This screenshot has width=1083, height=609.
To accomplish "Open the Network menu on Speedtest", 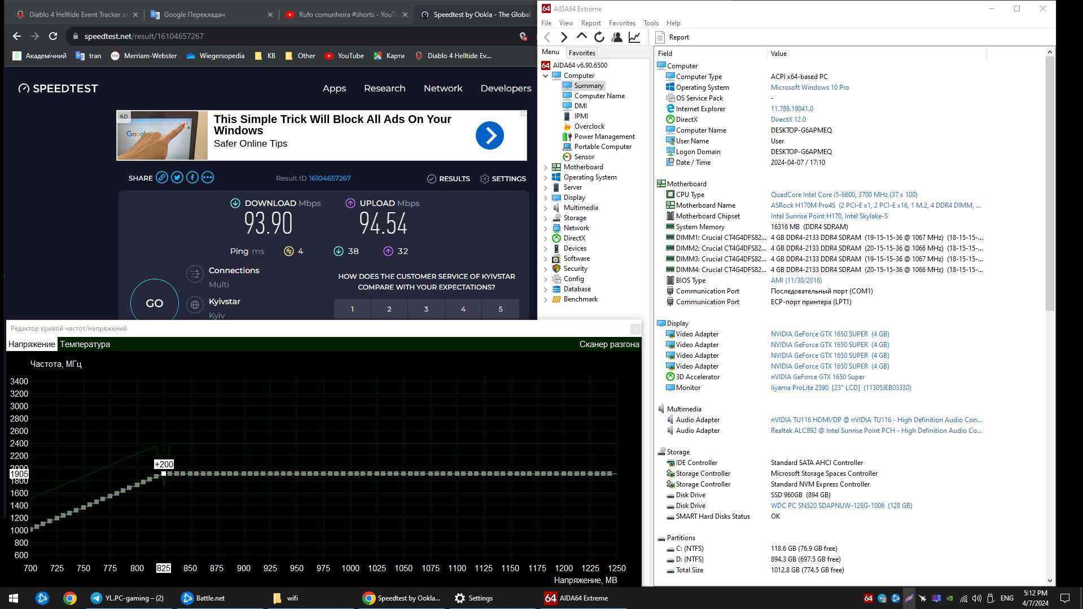I will 443,89.
